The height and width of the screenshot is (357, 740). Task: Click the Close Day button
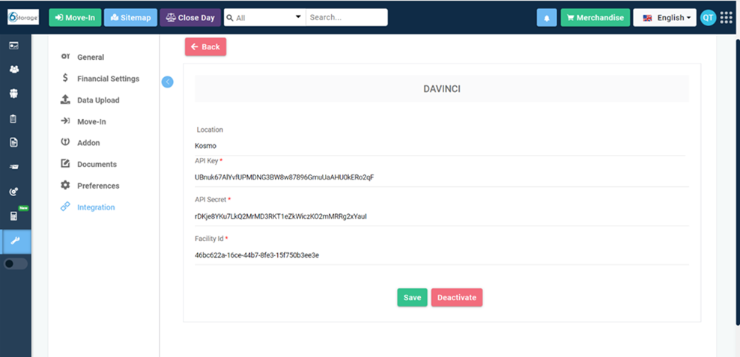click(190, 18)
